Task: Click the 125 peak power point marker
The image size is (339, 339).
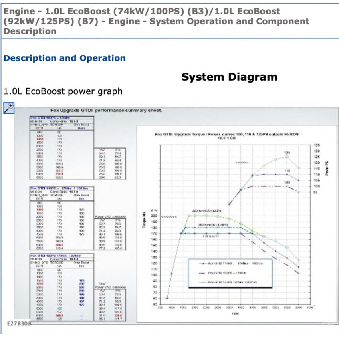Action: [287, 157]
